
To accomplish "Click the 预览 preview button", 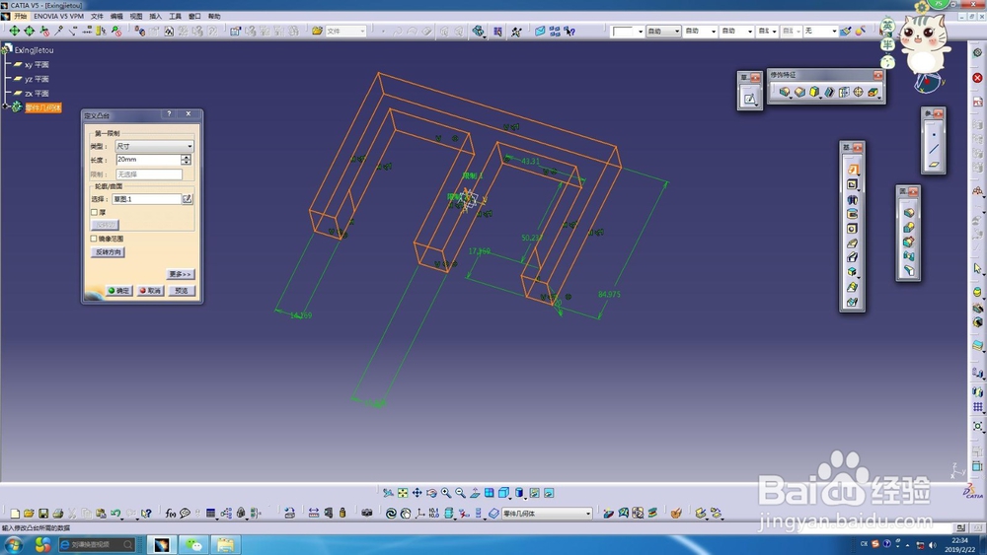I will (182, 291).
